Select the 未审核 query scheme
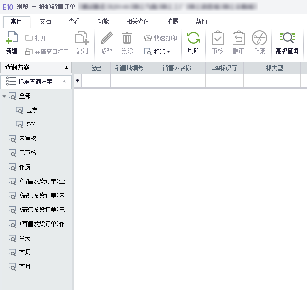 click(28, 138)
